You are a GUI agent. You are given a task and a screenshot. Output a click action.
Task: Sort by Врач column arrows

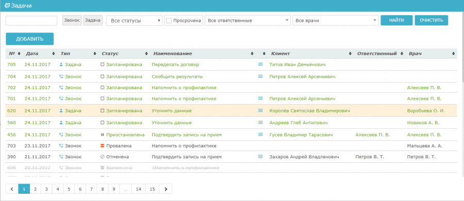point(454,54)
